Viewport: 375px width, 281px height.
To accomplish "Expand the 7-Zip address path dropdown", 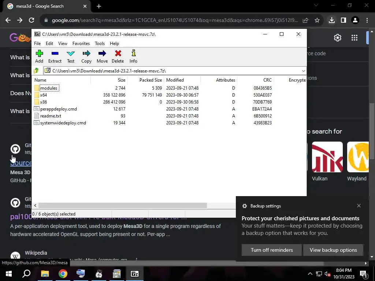I will pos(303,71).
